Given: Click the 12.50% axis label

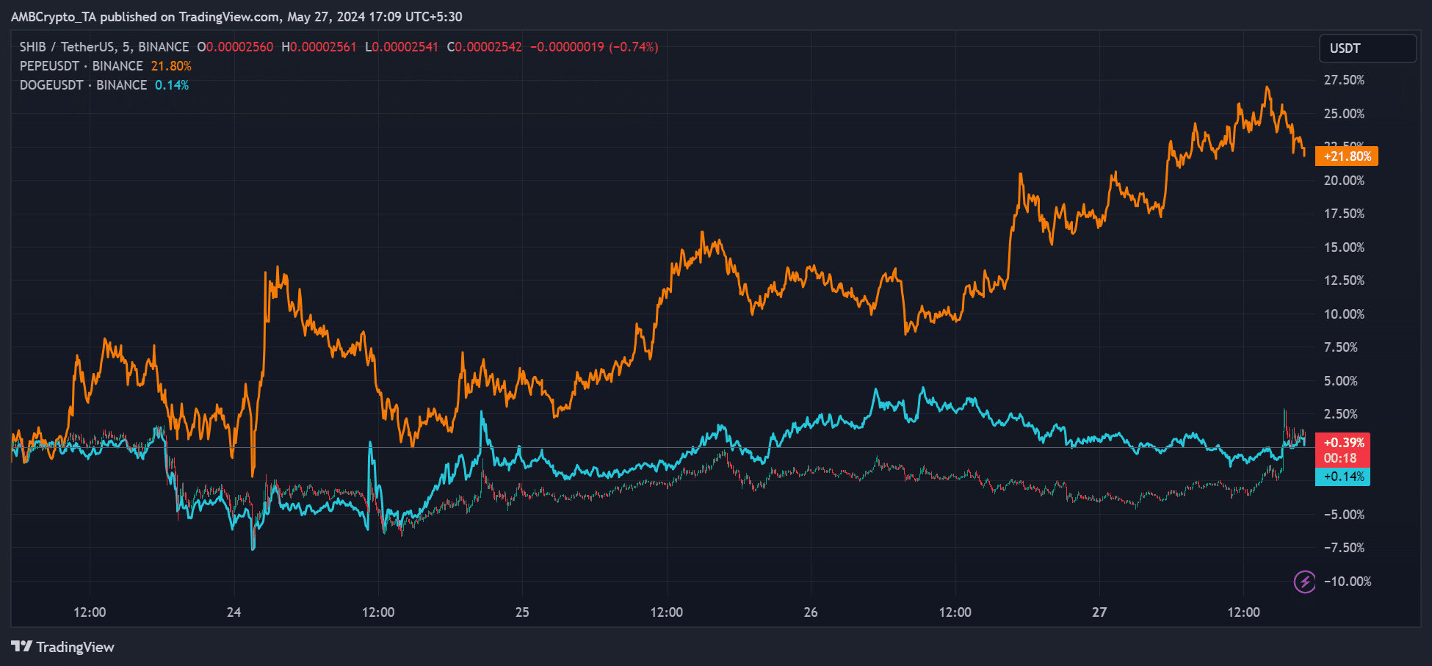Looking at the screenshot, I should 1344,280.
